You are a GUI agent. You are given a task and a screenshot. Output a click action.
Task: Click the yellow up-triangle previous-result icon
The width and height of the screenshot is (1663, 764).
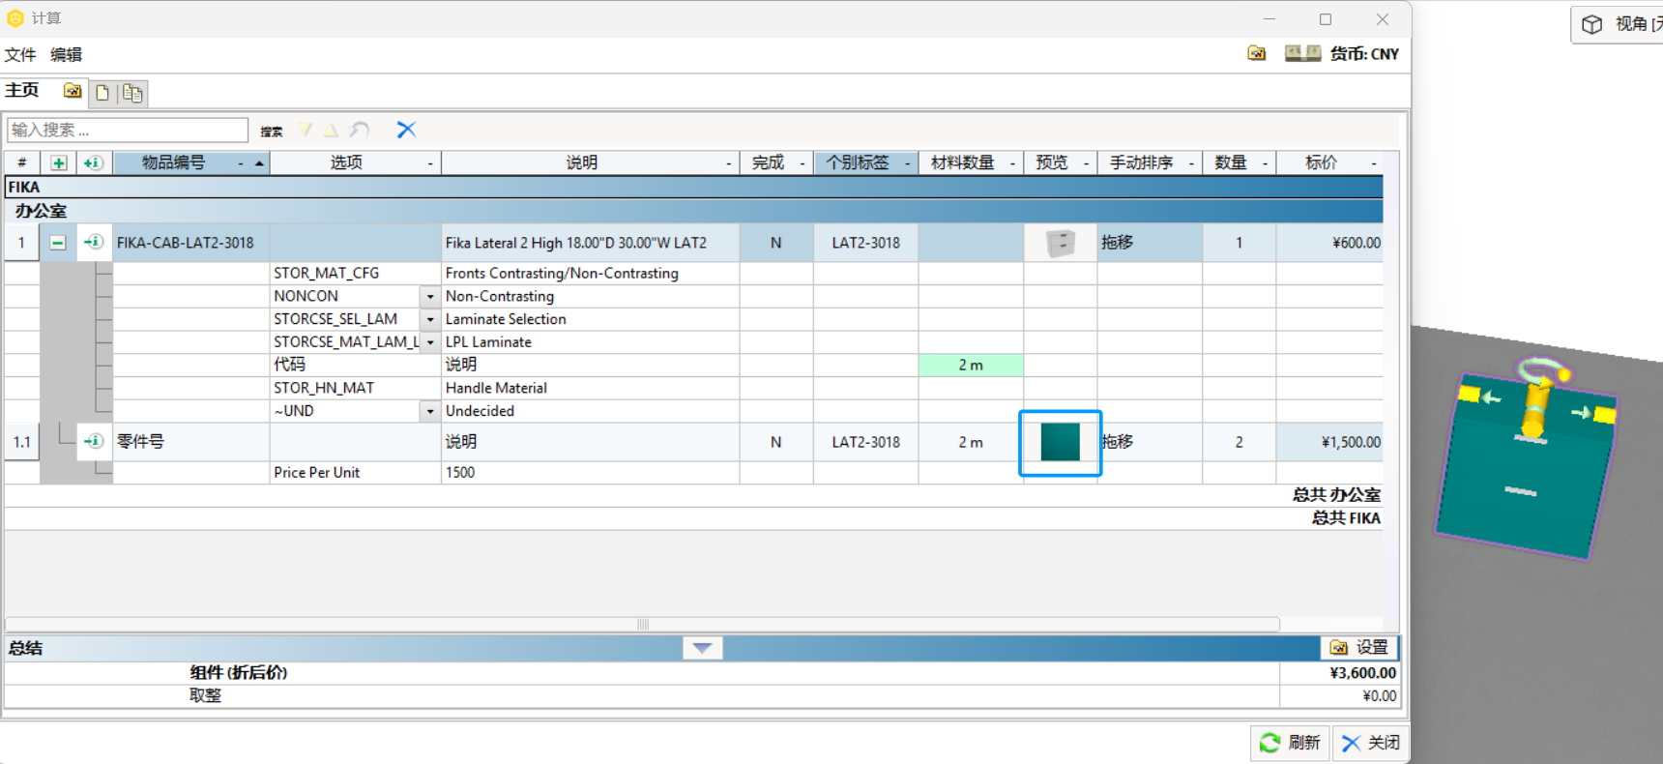click(x=331, y=130)
